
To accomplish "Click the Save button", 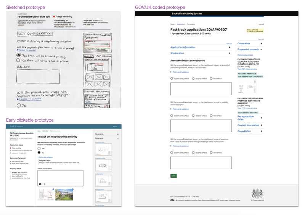I will click(x=173, y=176).
